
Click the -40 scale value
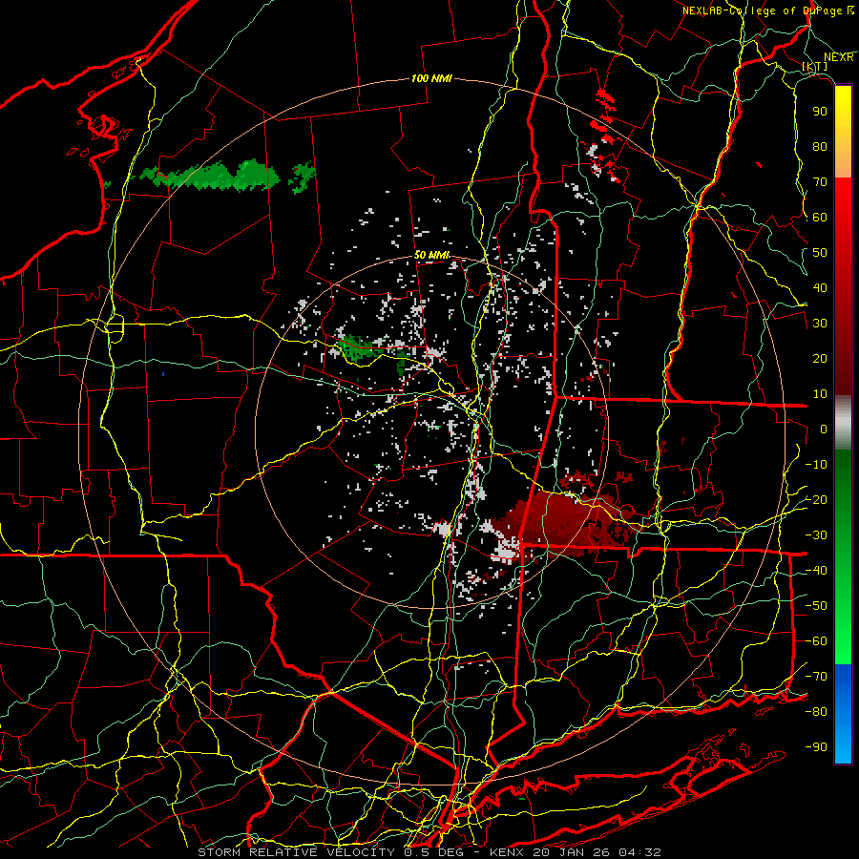[x=816, y=571]
